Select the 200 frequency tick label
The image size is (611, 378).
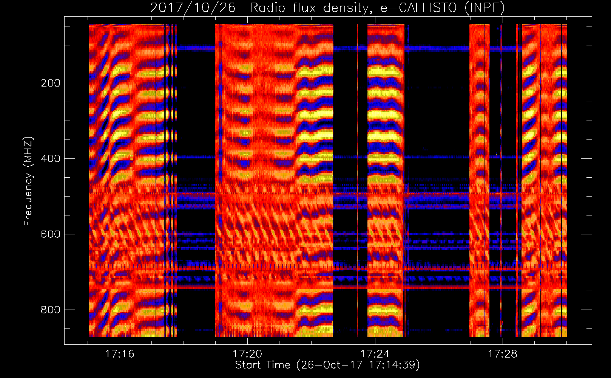coord(51,83)
